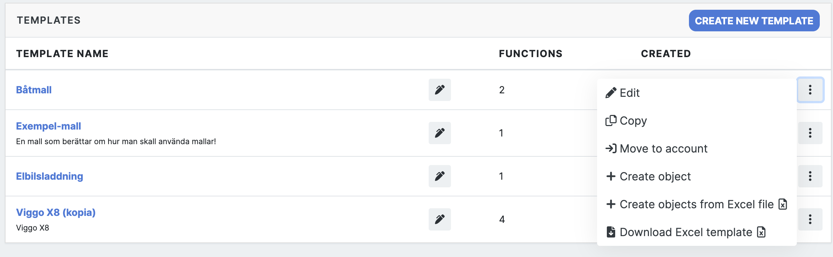Open the three-dot menu for Elbilsladdning
Viewport: 833px width, 257px height.
(810, 176)
